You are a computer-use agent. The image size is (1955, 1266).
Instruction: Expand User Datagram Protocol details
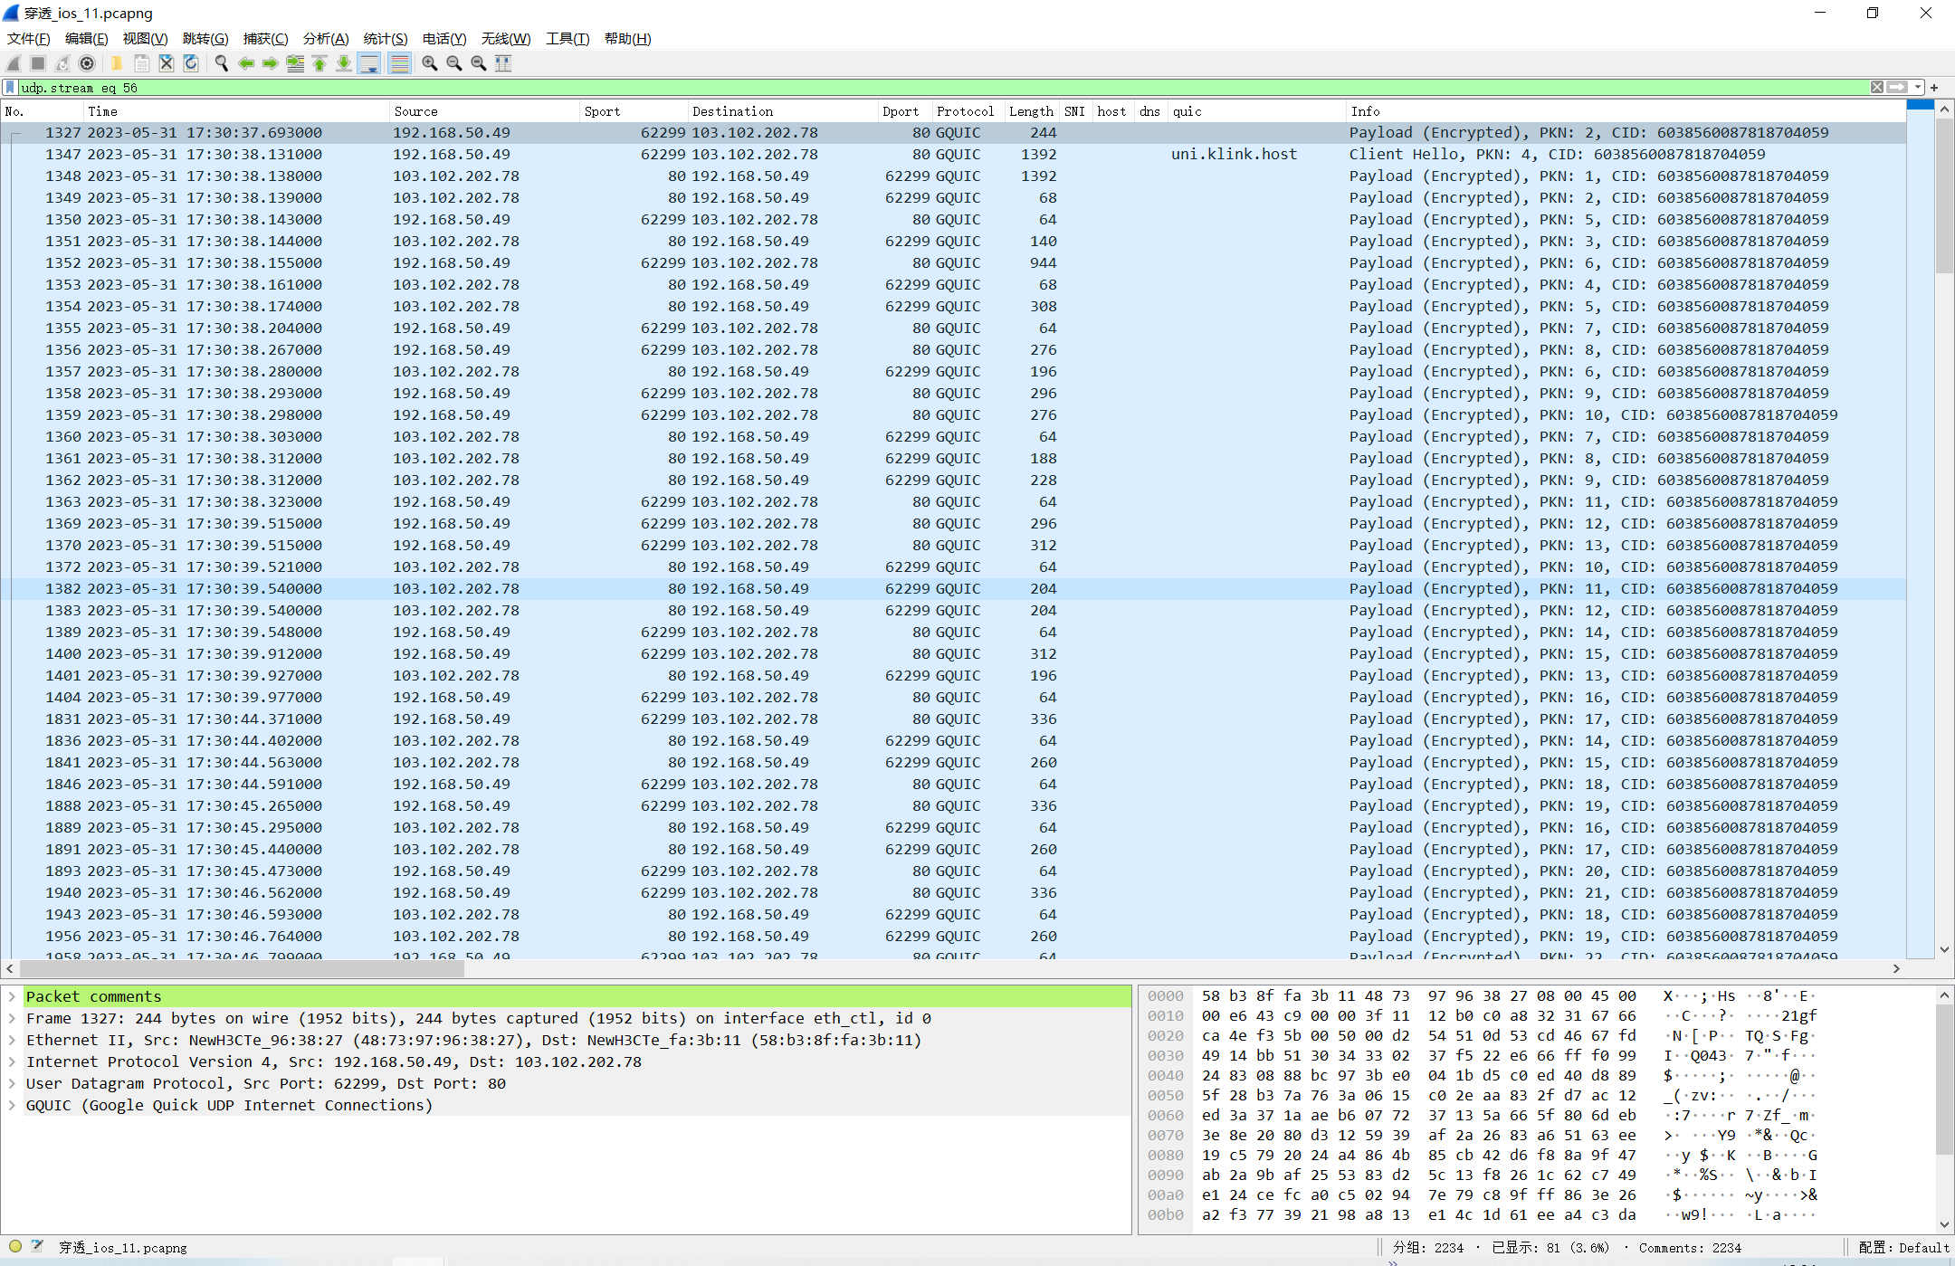[12, 1083]
